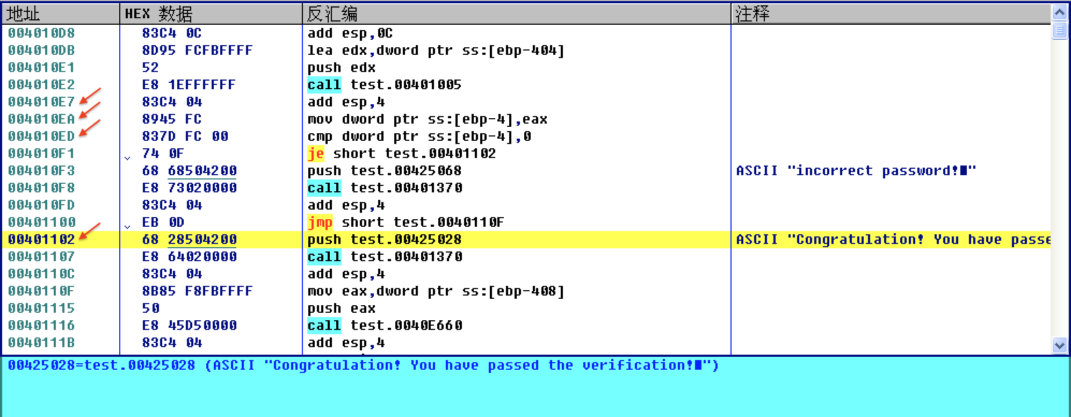1071x417 pixels.
Task: Select highlighted address 00401102
Action: coord(41,240)
